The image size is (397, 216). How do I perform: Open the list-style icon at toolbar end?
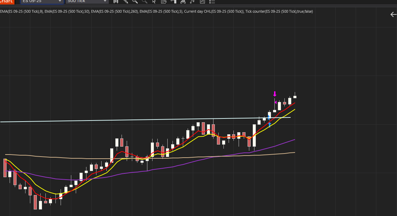[x=212, y=1]
